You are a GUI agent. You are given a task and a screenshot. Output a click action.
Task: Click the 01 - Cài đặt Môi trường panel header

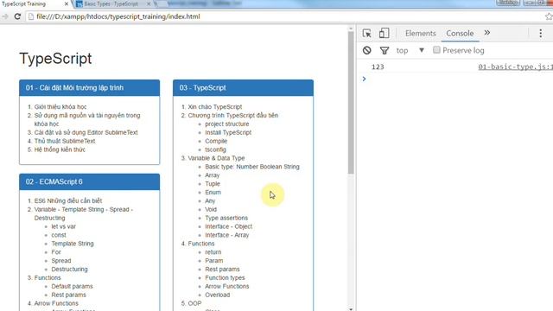pos(89,88)
